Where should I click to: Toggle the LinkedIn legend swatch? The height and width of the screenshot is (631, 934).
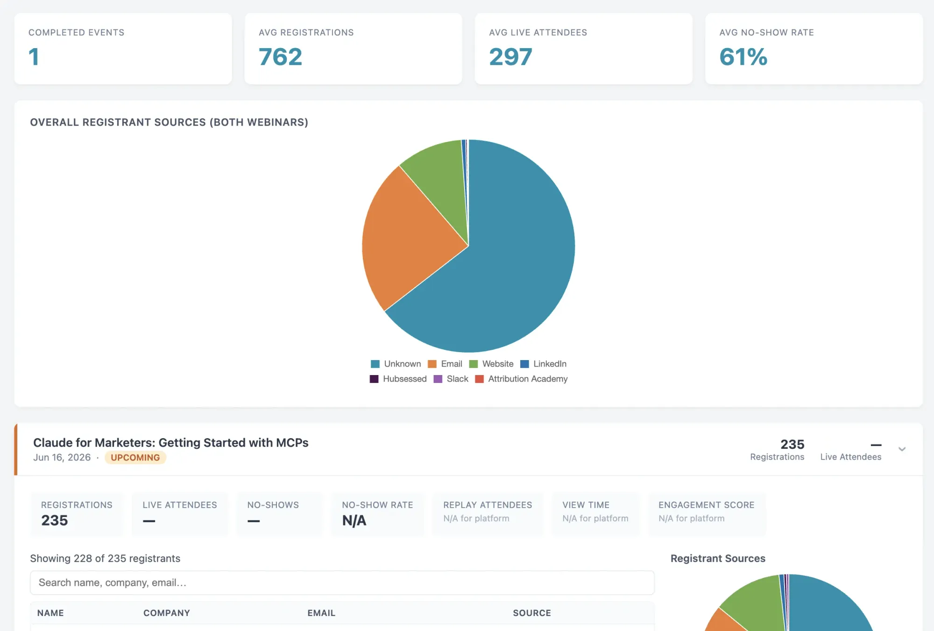pos(524,364)
